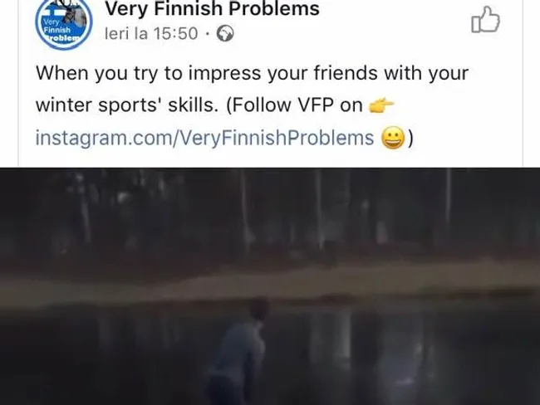Viewport: 540px width, 405px height.
Task: Click the word 'friends' in caption
Action: [346, 73]
